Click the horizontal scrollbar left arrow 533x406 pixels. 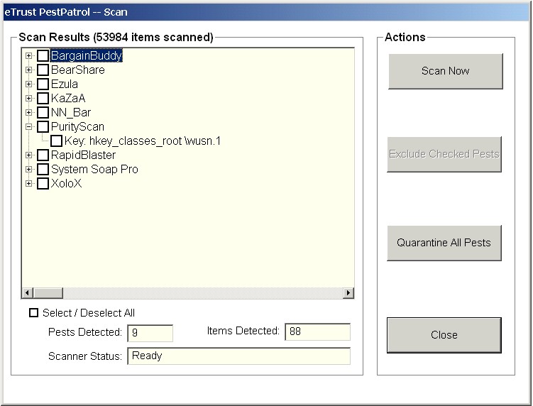(28, 292)
